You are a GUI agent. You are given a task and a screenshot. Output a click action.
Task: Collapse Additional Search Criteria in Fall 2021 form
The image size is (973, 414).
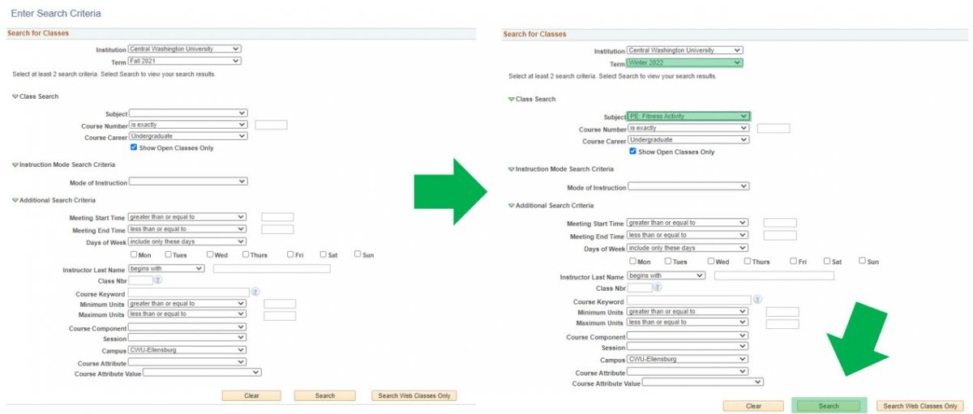(x=15, y=200)
